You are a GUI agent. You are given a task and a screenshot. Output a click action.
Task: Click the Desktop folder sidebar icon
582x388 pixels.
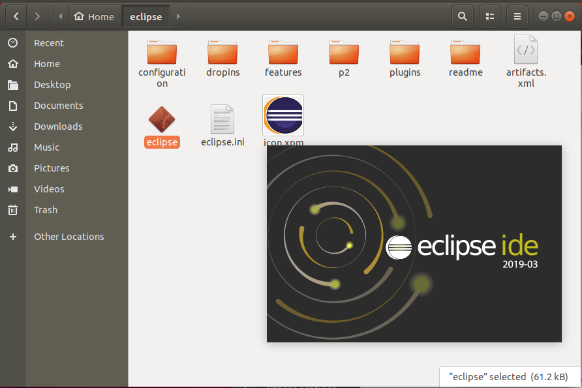[12, 85]
